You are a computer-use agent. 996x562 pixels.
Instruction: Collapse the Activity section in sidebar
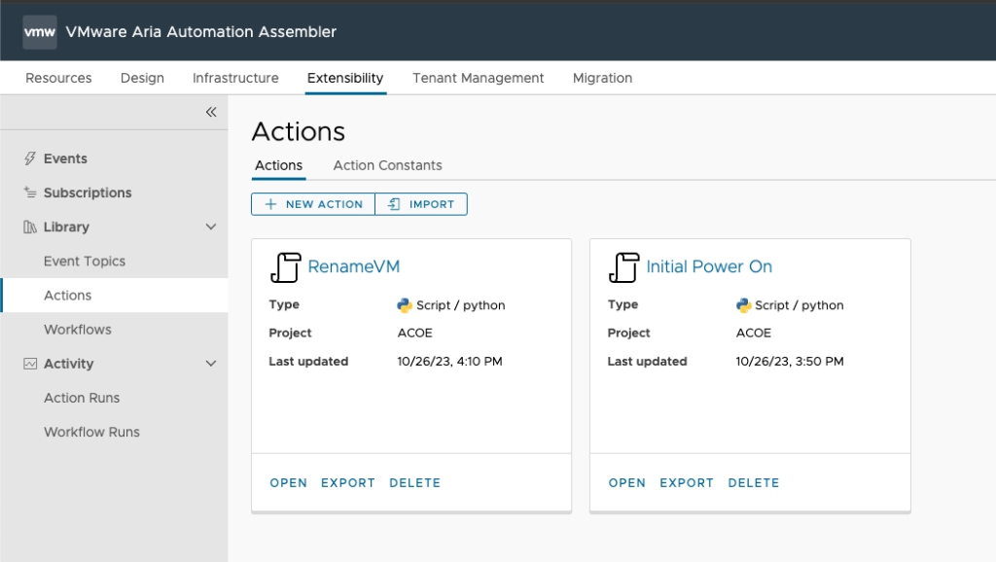pyautogui.click(x=210, y=364)
